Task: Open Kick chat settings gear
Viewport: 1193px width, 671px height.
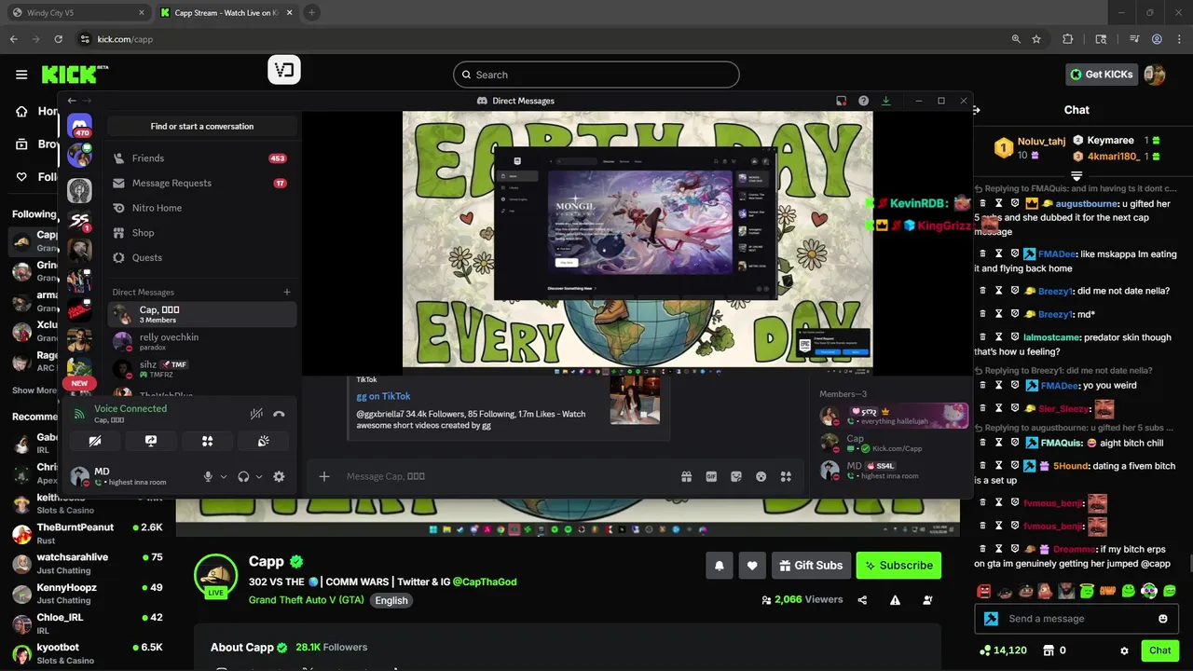Action: point(1124,650)
